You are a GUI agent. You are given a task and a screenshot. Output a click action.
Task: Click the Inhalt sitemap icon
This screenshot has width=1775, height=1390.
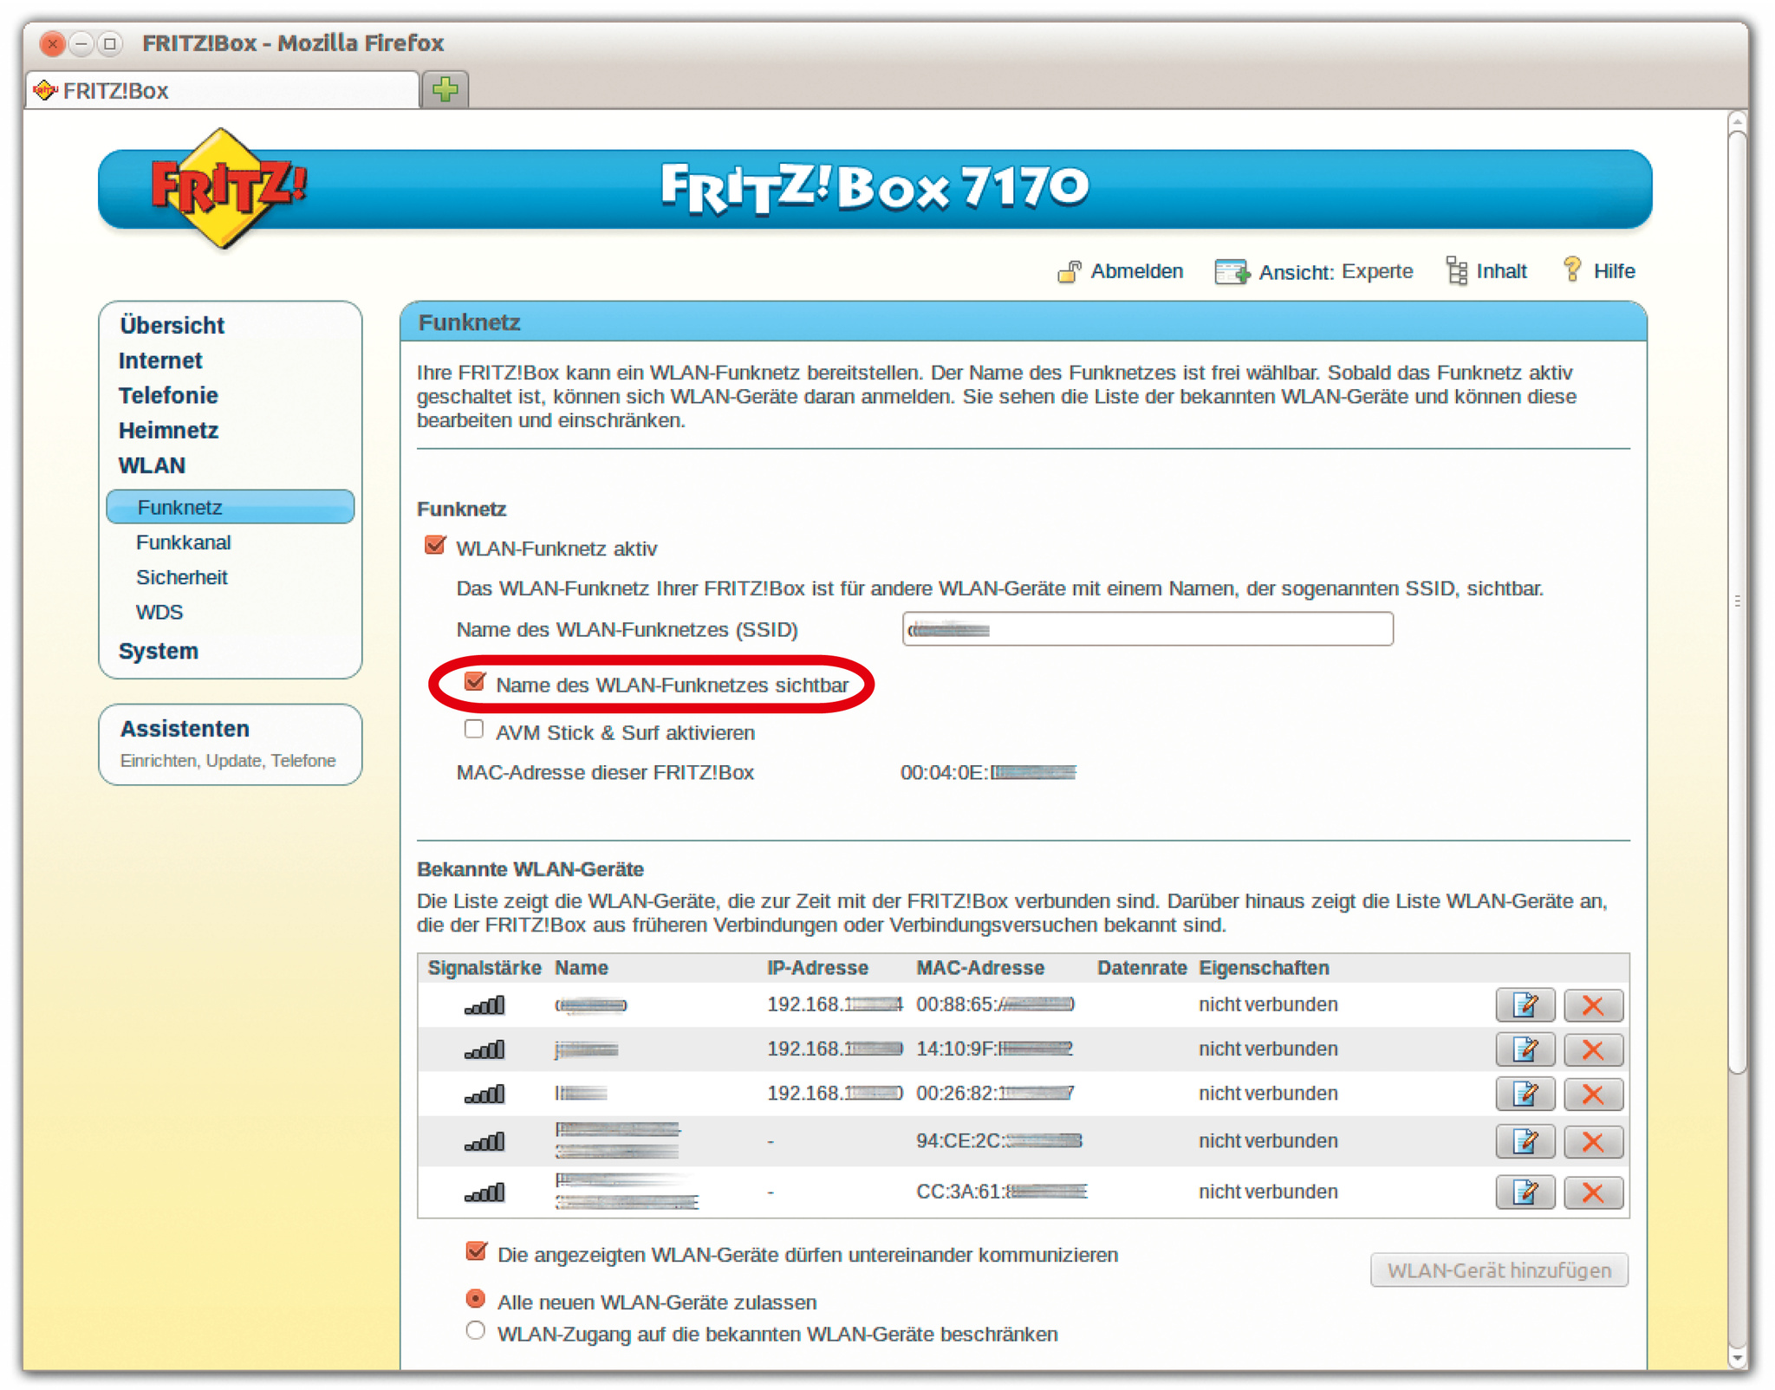[1457, 271]
